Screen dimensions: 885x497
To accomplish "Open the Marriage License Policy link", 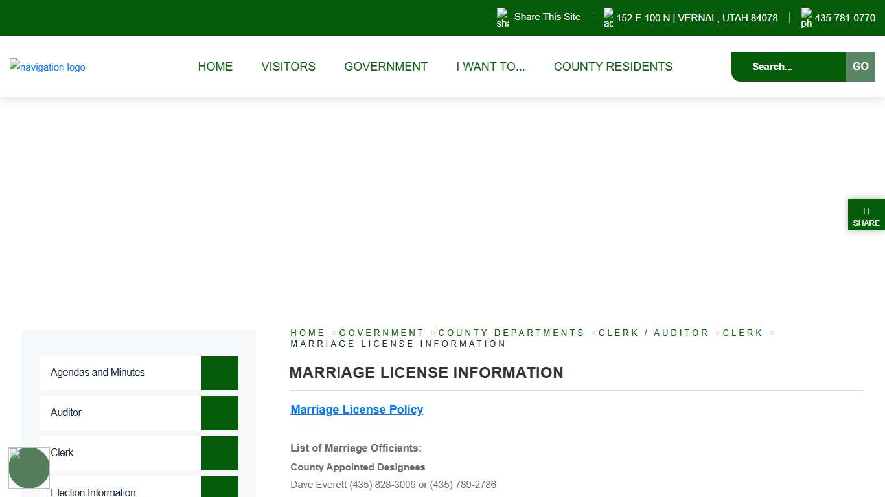I will [x=356, y=409].
